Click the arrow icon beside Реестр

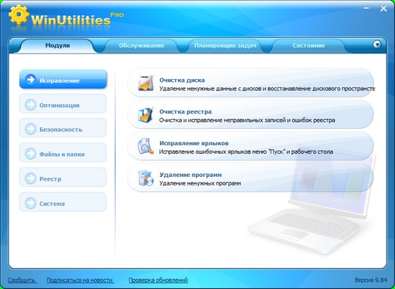point(30,178)
